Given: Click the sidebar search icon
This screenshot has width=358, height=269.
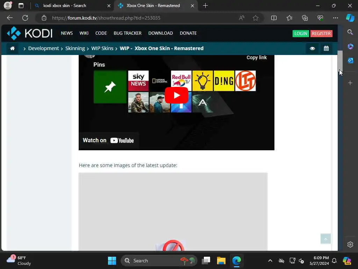Looking at the screenshot, I should [x=350, y=32].
